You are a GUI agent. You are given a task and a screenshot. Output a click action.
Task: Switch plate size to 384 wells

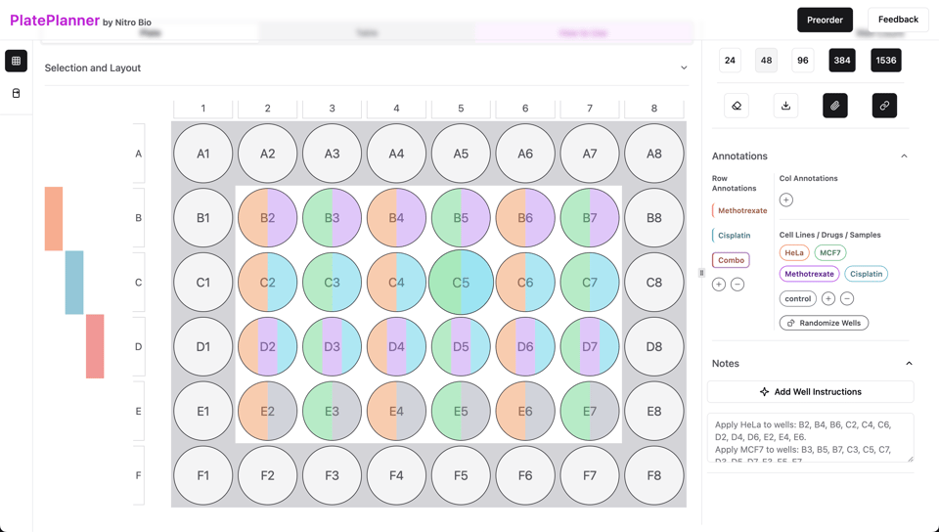pos(842,61)
